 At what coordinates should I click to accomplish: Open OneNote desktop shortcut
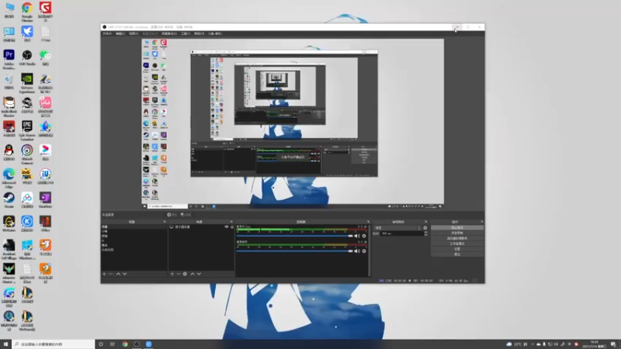coord(45,200)
